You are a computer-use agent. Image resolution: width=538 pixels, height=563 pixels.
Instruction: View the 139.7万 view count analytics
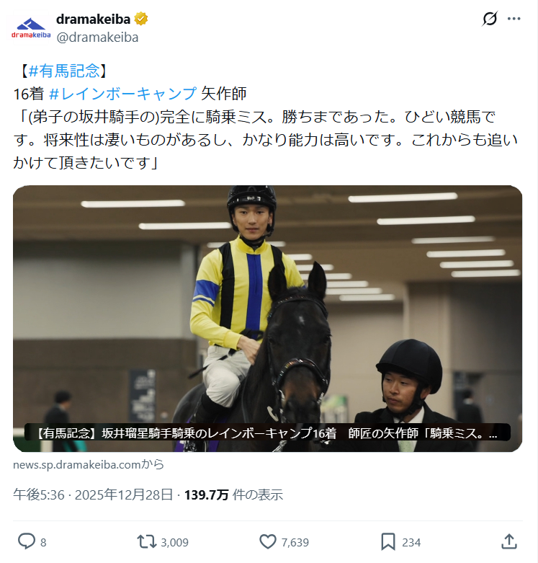[x=233, y=495]
